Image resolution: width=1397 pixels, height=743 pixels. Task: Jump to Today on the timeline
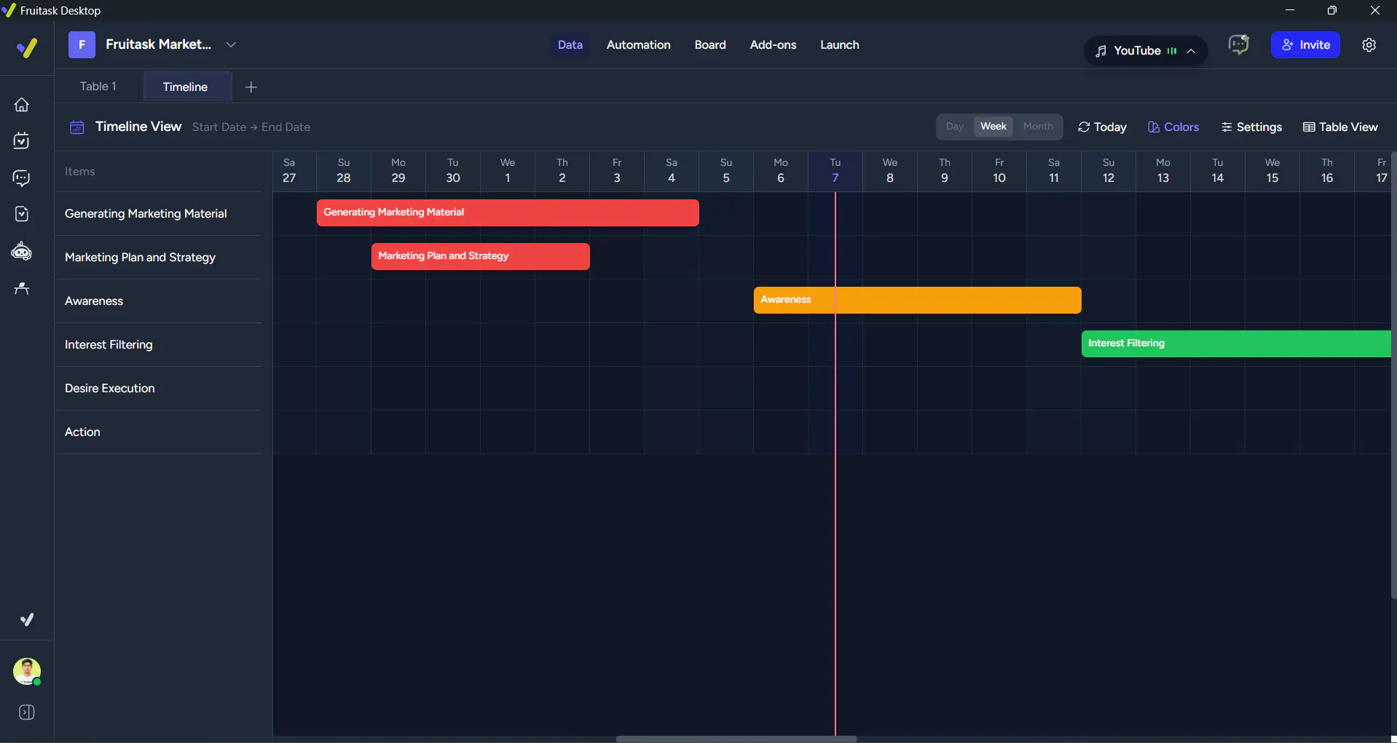tap(1102, 127)
